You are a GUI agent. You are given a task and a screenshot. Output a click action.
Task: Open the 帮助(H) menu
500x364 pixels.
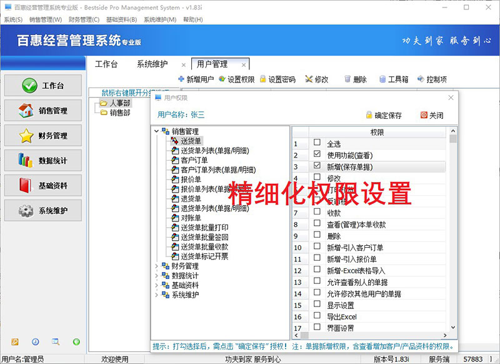[x=193, y=19]
